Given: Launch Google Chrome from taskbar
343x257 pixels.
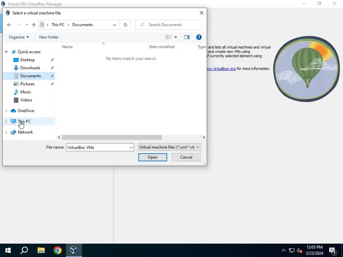Looking at the screenshot, I should [x=58, y=250].
